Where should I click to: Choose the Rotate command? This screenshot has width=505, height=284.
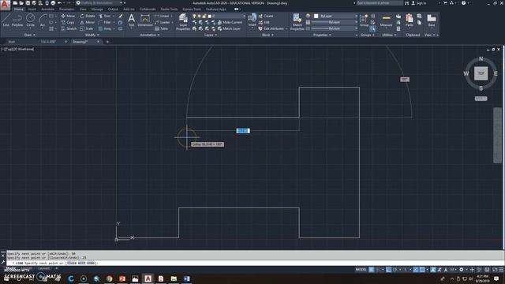pos(88,16)
